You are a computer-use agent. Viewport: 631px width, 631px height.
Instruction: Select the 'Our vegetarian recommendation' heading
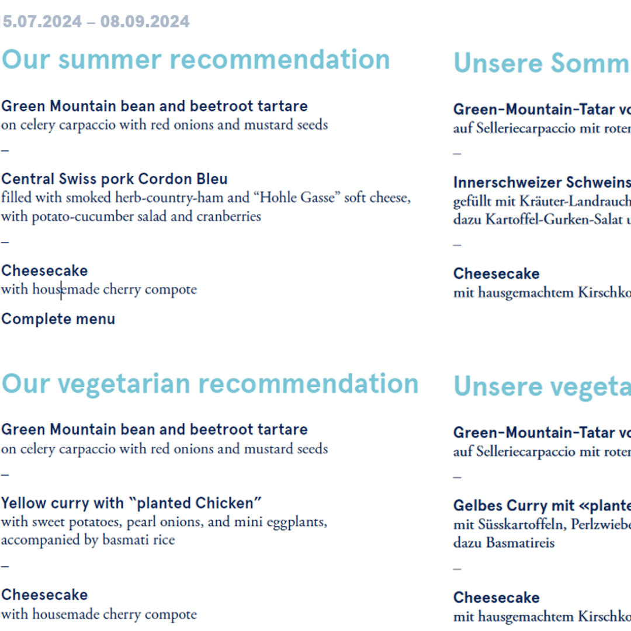[x=210, y=384]
